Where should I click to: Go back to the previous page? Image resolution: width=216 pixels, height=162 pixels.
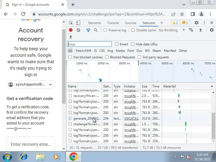point(6,14)
